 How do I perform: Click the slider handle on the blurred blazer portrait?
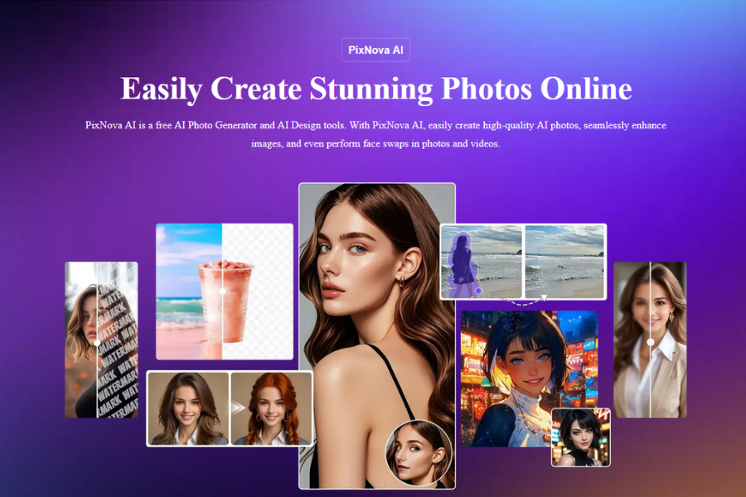click(x=651, y=342)
